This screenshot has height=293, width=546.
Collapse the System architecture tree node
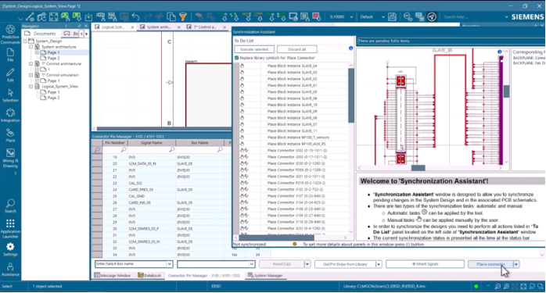point(31,47)
